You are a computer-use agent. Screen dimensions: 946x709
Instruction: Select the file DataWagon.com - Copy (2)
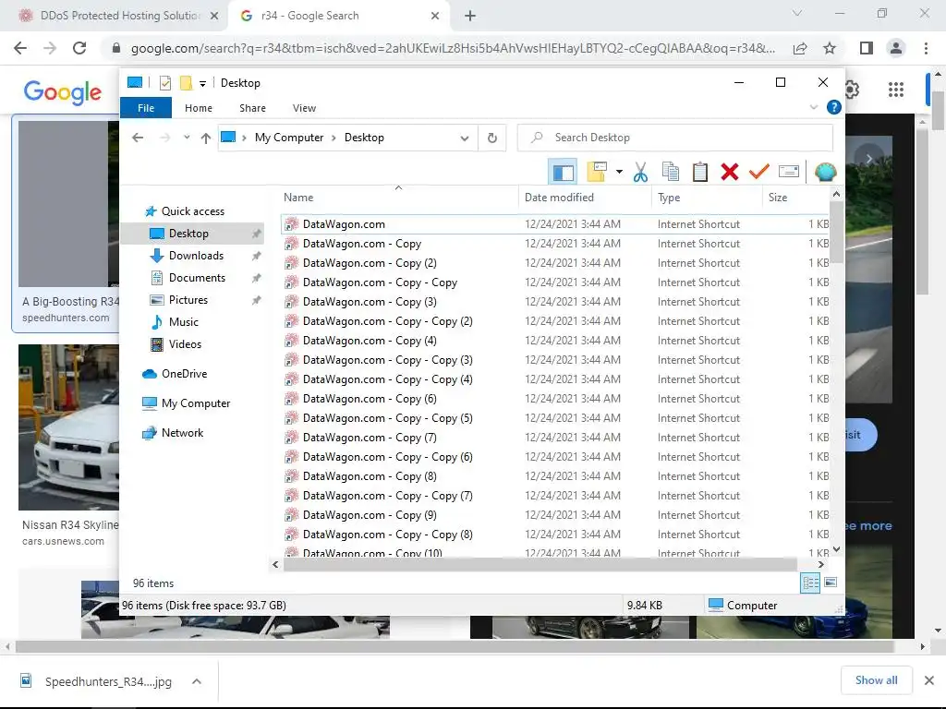[555, 263]
